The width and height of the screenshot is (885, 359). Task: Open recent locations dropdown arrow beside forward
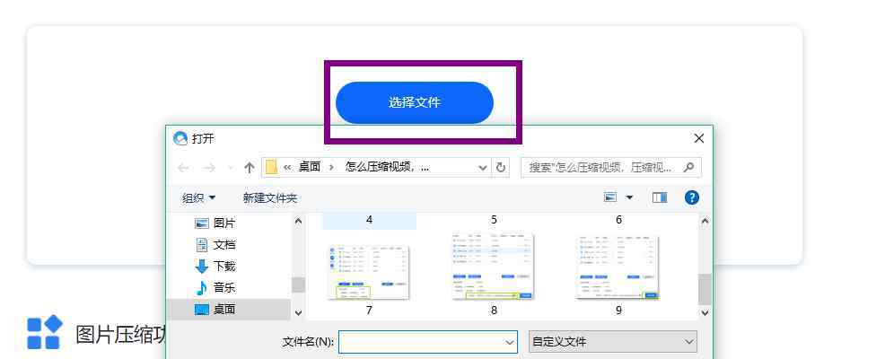(x=230, y=168)
